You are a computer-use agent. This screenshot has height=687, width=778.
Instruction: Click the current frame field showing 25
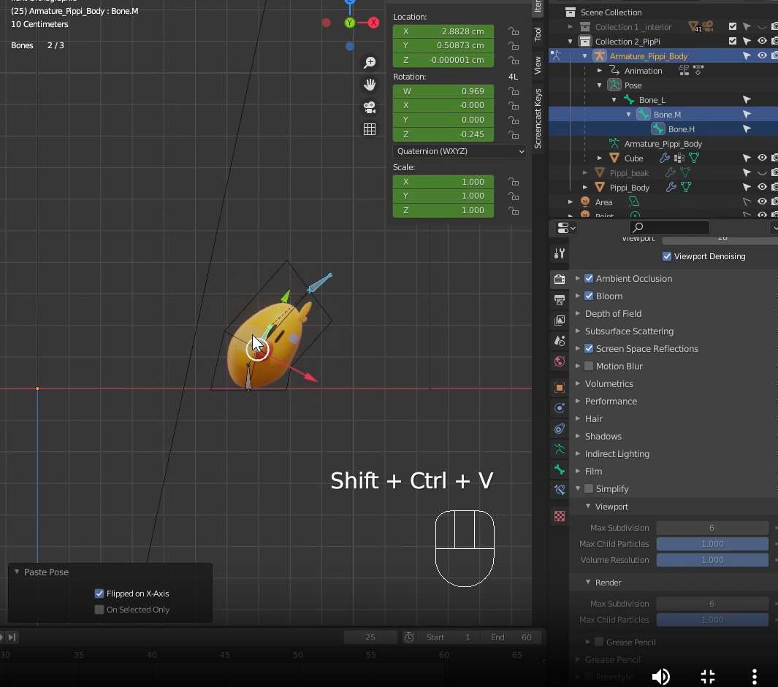(370, 637)
